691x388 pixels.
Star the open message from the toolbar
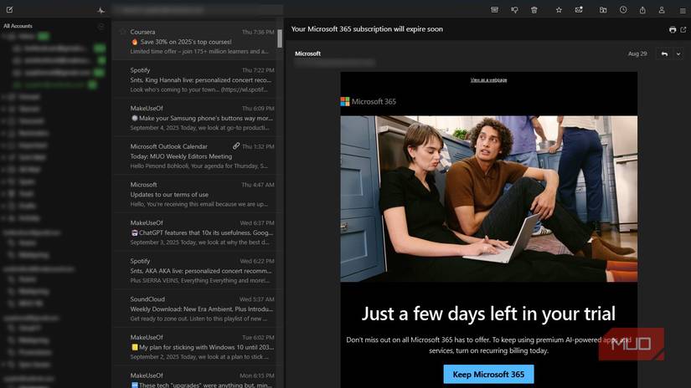(x=559, y=10)
